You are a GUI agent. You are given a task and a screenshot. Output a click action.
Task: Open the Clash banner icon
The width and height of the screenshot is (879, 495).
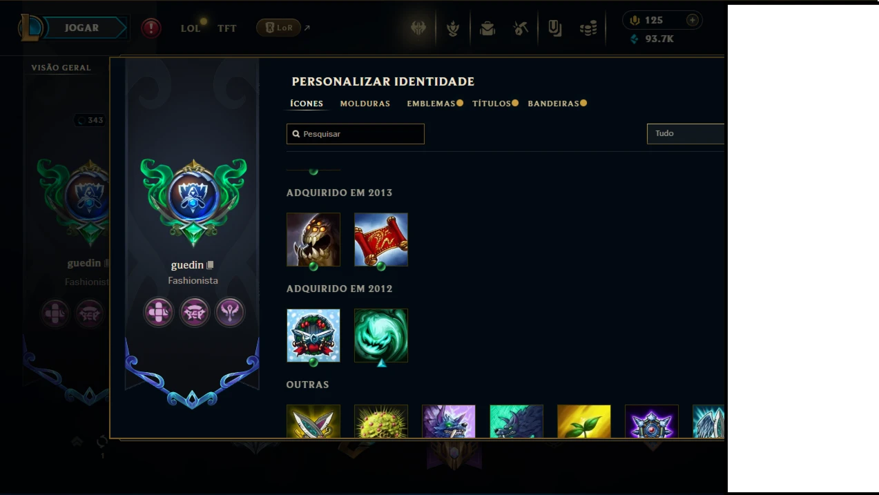click(453, 28)
